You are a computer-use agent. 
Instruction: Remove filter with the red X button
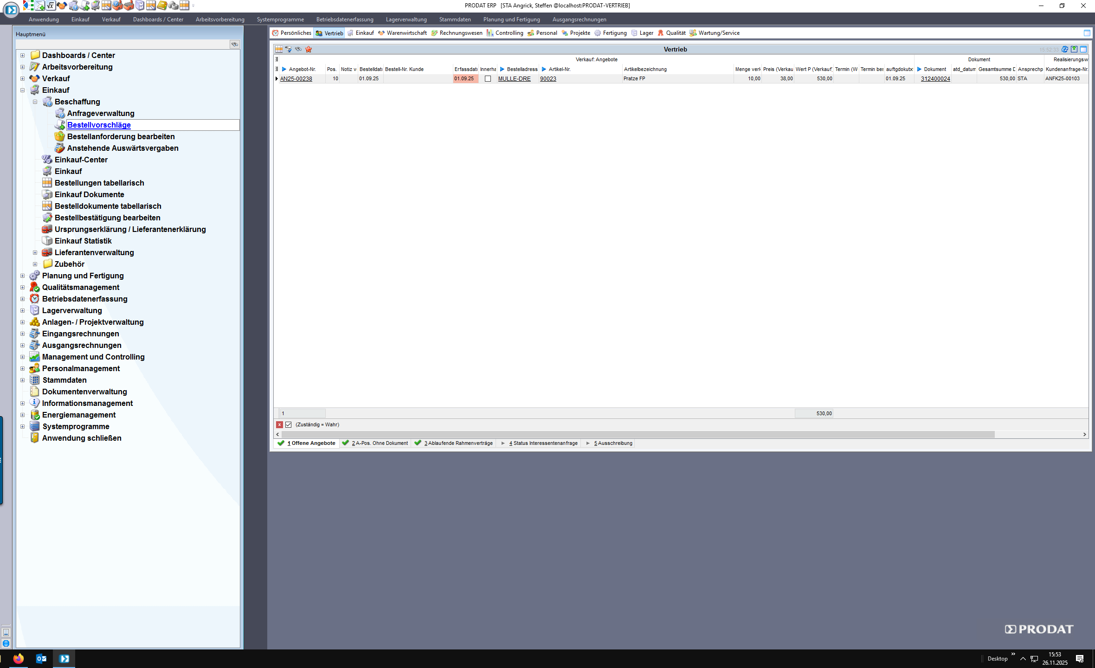(x=279, y=425)
